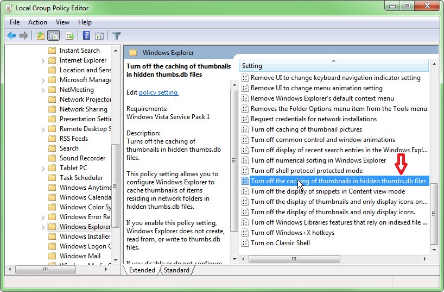Image resolution: width=444 pixels, height=292 pixels.
Task: Click the Forward arrow toolbar icon
Action: [x=23, y=36]
